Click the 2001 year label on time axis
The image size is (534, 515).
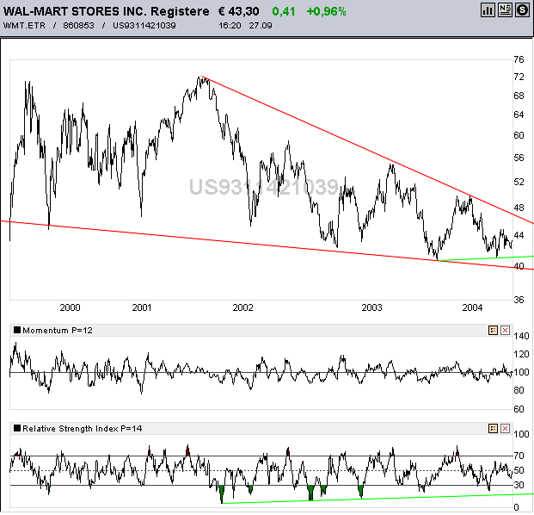tap(142, 307)
